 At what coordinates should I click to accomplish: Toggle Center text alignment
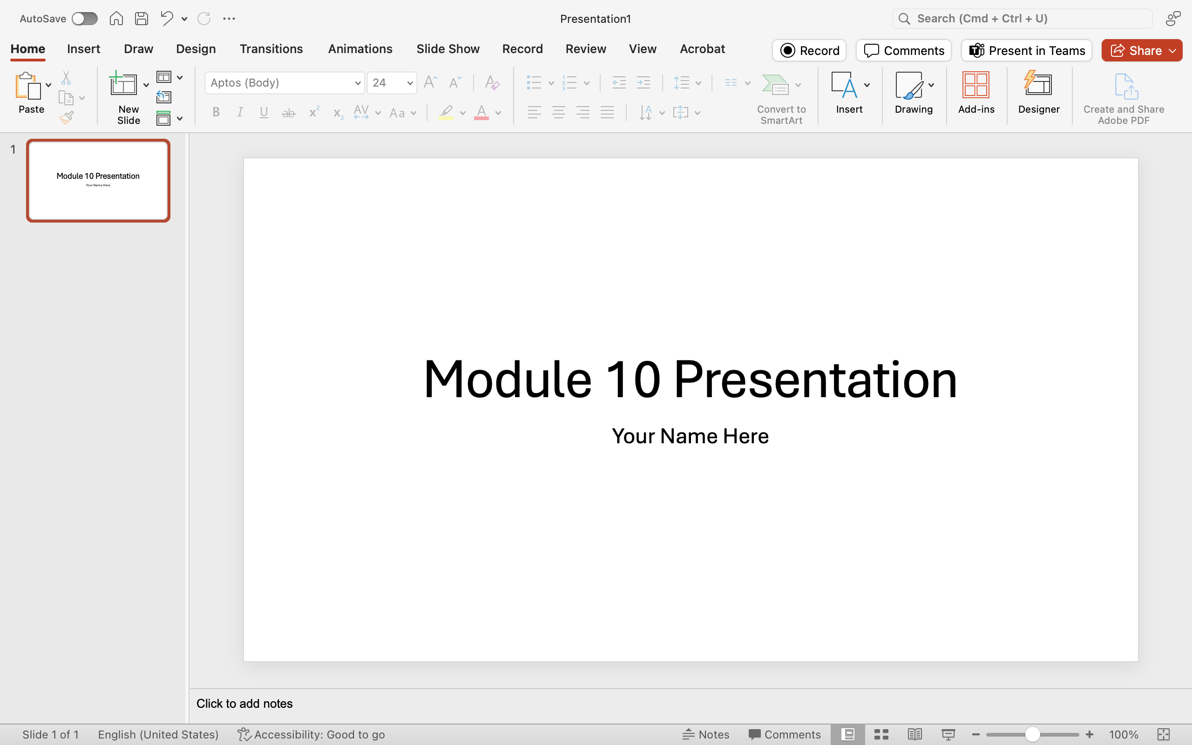pyautogui.click(x=559, y=112)
